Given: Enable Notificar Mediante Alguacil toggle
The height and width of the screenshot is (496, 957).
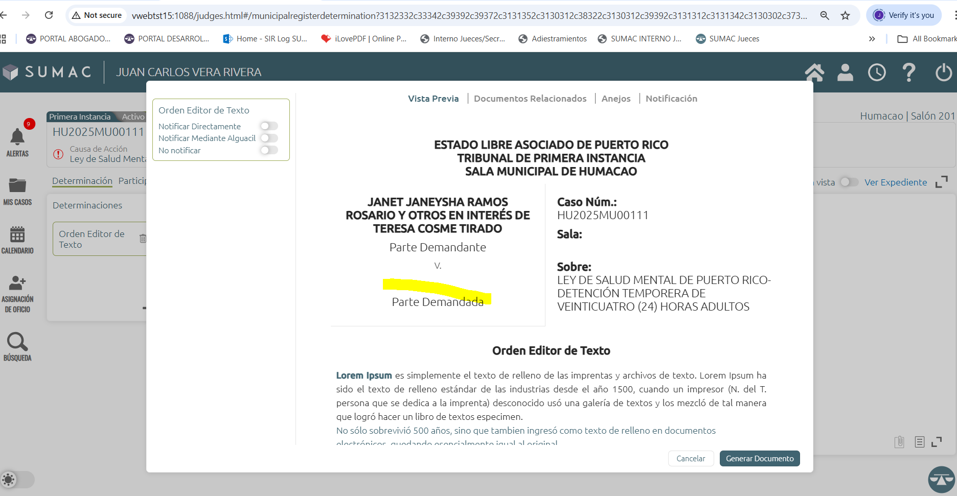Looking at the screenshot, I should pos(269,138).
